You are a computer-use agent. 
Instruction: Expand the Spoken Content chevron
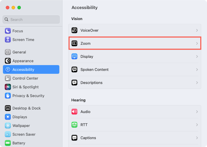click(197, 70)
